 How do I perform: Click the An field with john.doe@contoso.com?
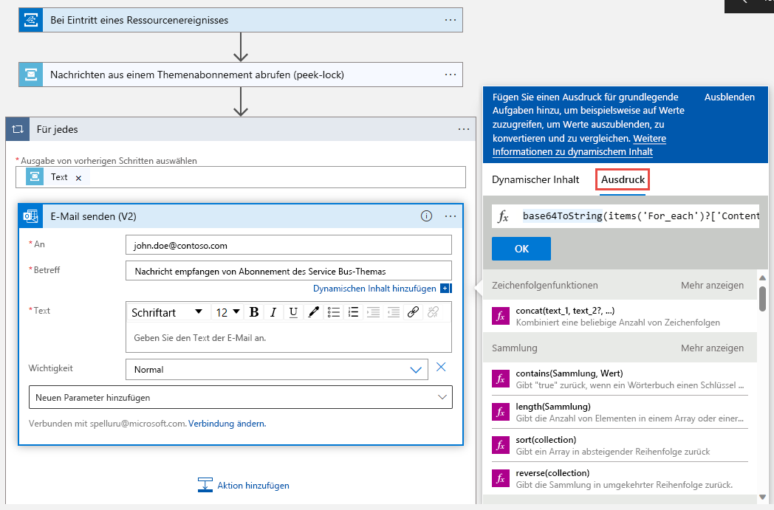[x=288, y=245]
